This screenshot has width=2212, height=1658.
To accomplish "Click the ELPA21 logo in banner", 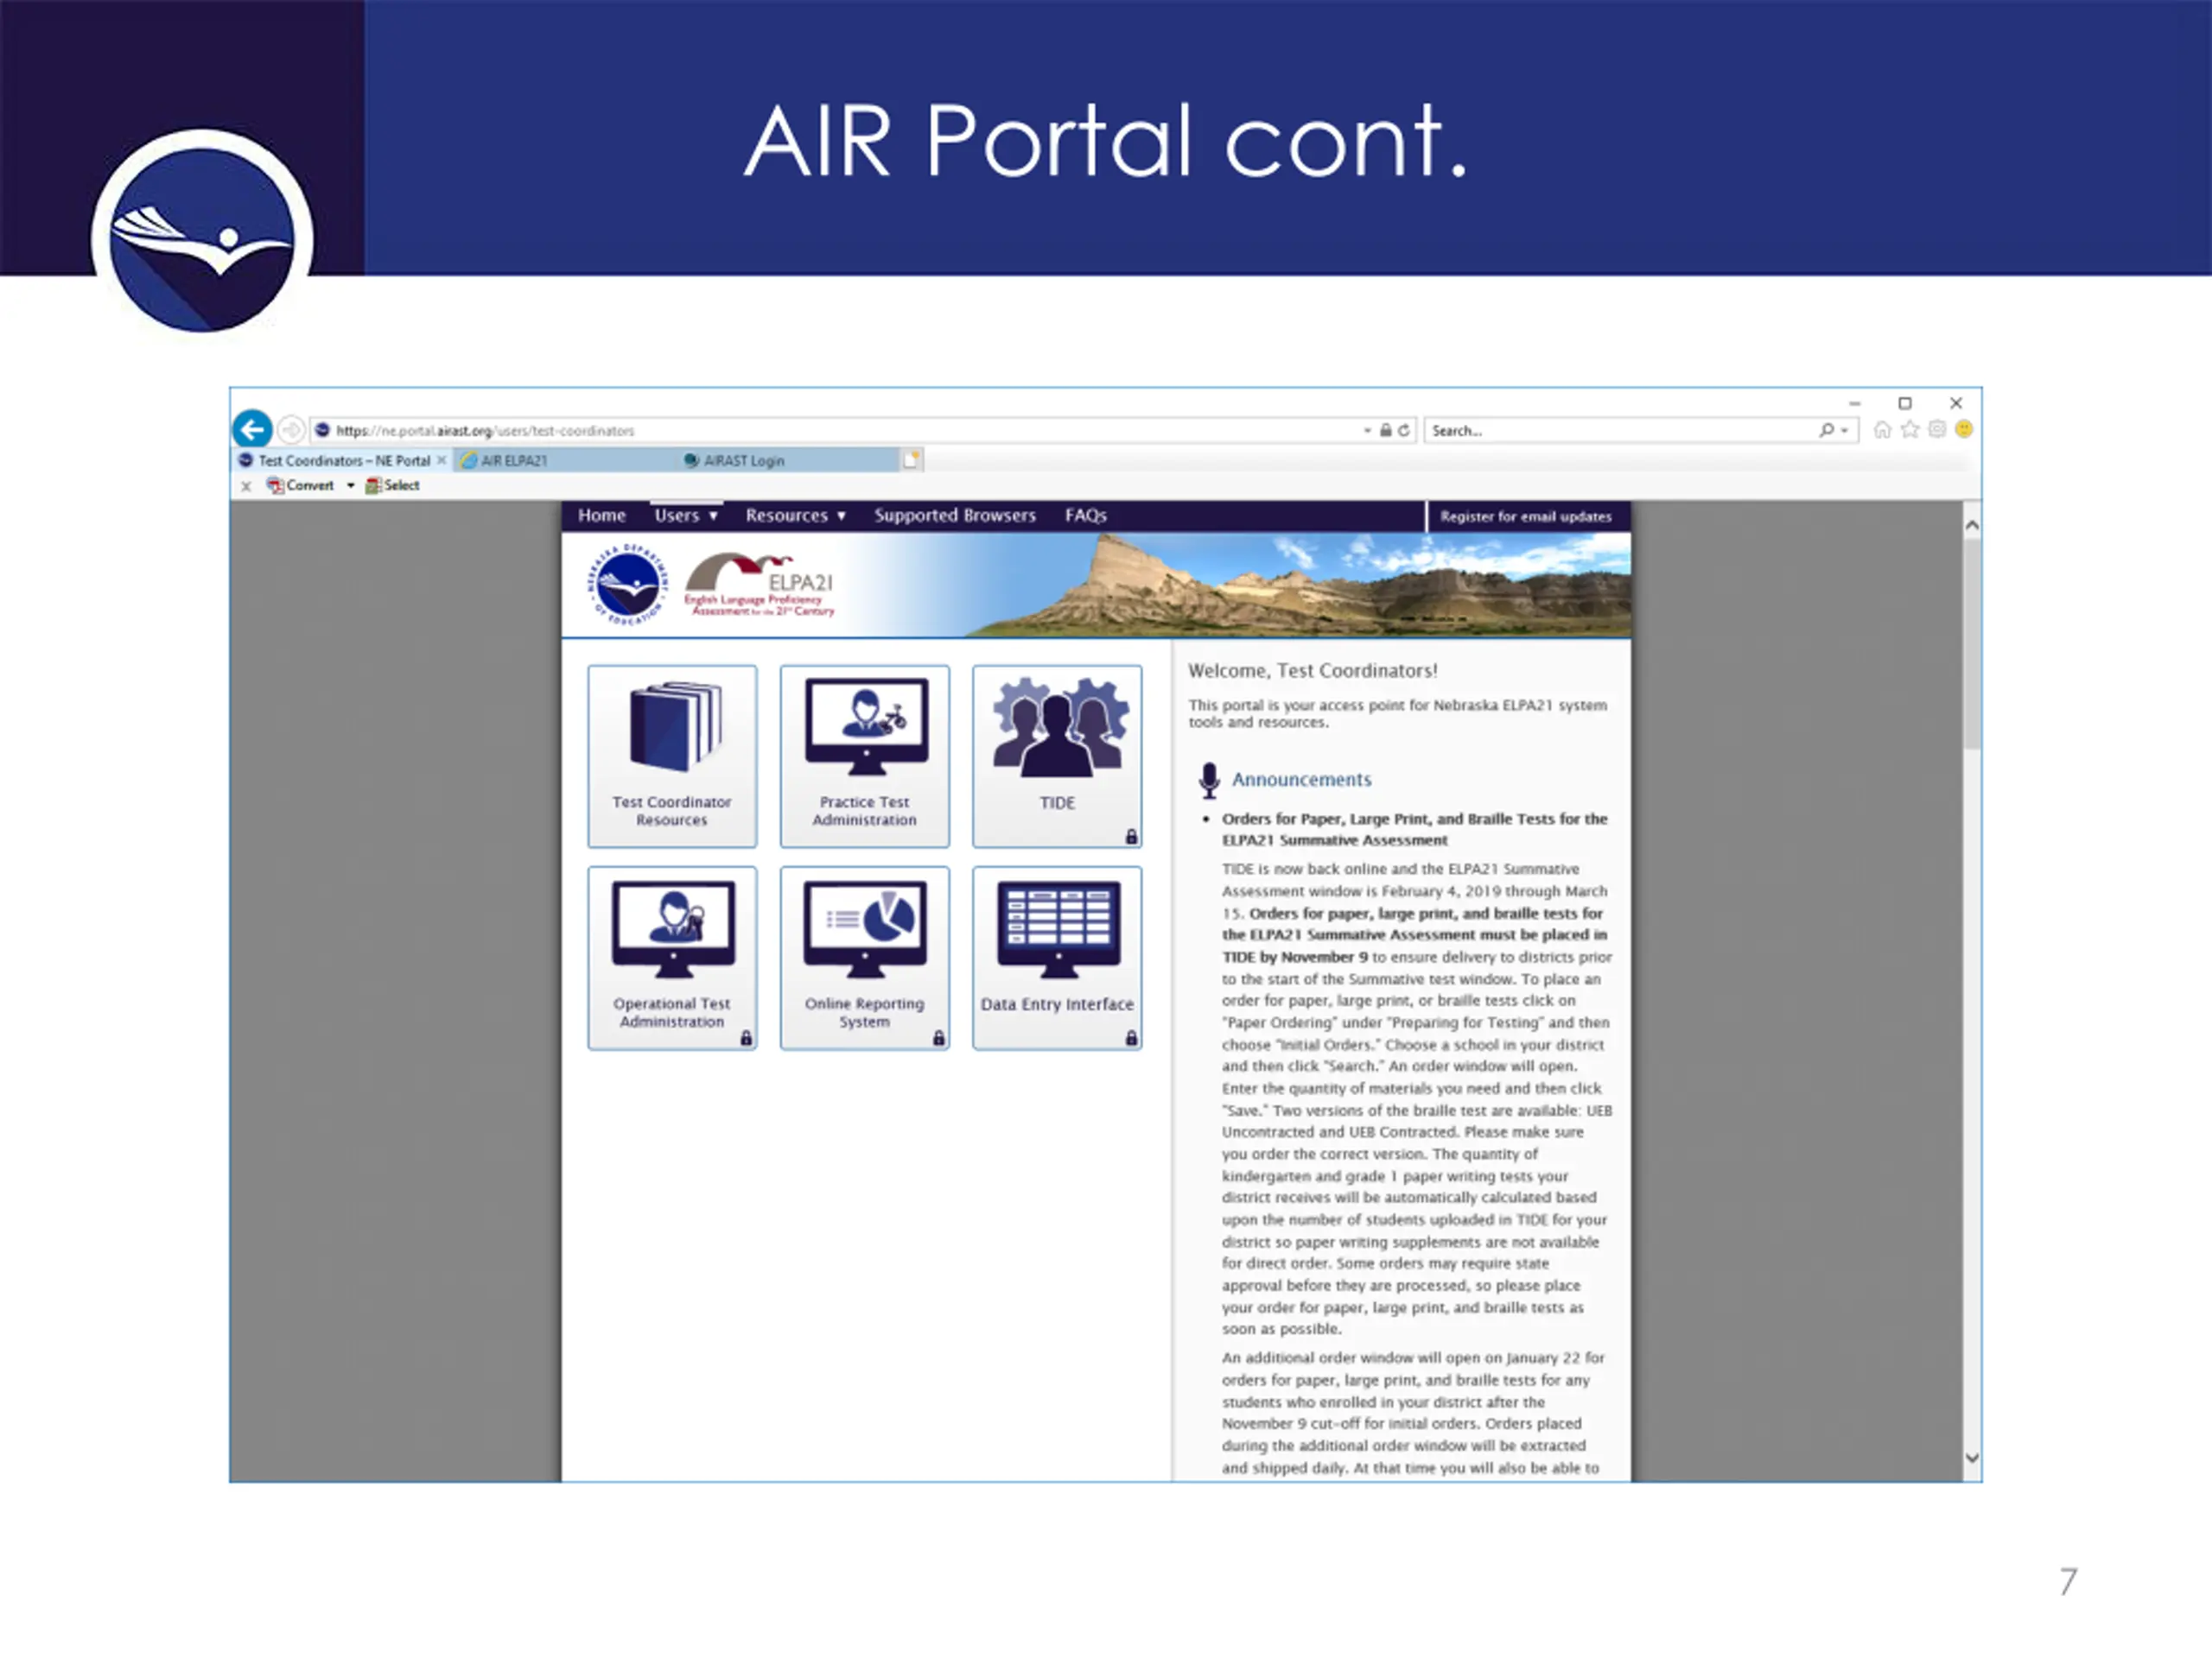I will [760, 585].
